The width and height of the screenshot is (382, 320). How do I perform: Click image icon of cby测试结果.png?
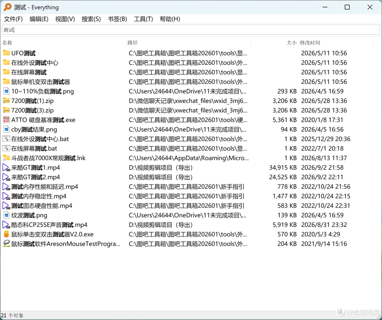coord(6,129)
